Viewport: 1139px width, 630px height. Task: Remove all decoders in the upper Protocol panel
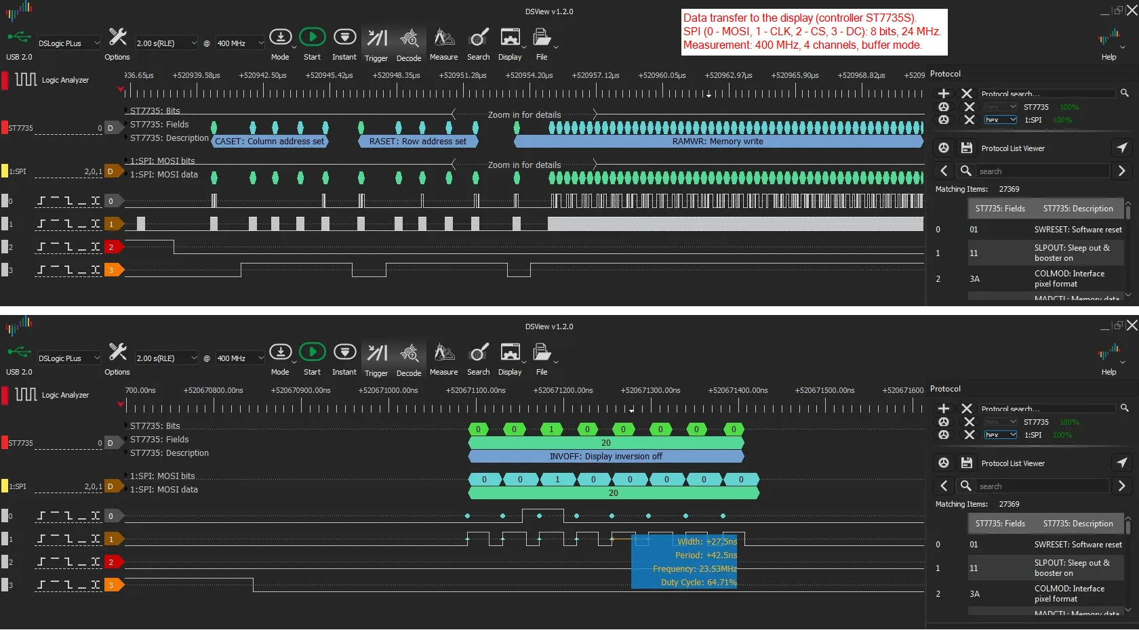[967, 93]
